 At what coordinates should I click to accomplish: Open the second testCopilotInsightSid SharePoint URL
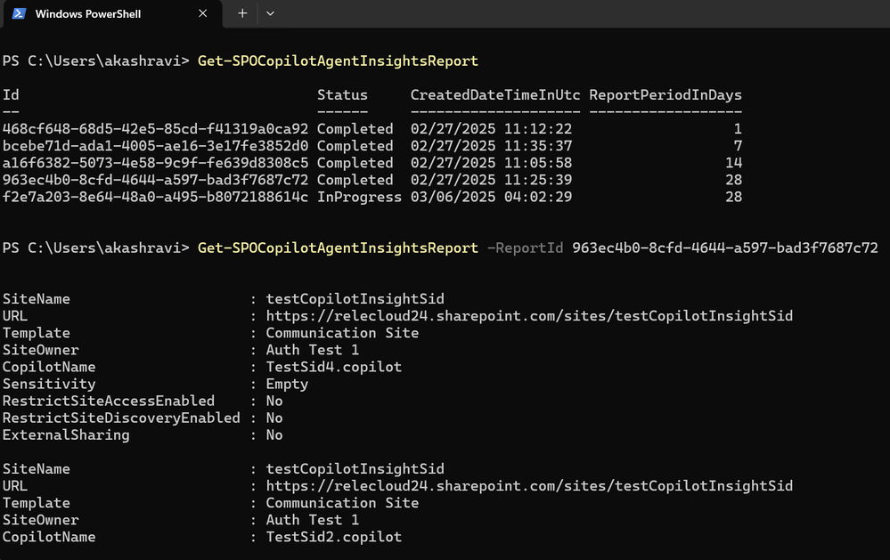[x=529, y=486]
